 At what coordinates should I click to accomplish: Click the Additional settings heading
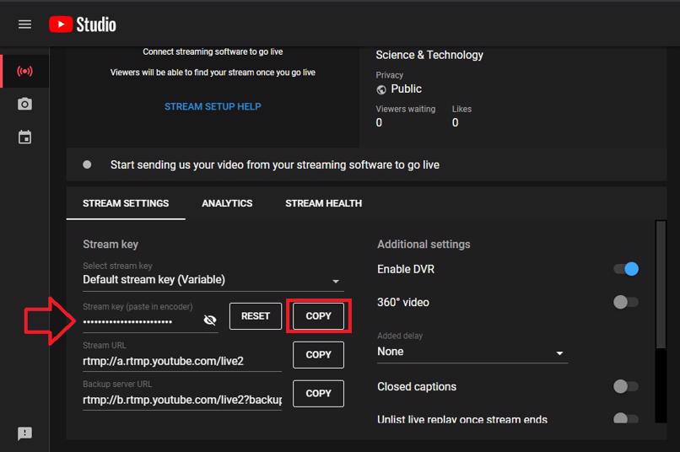424,245
